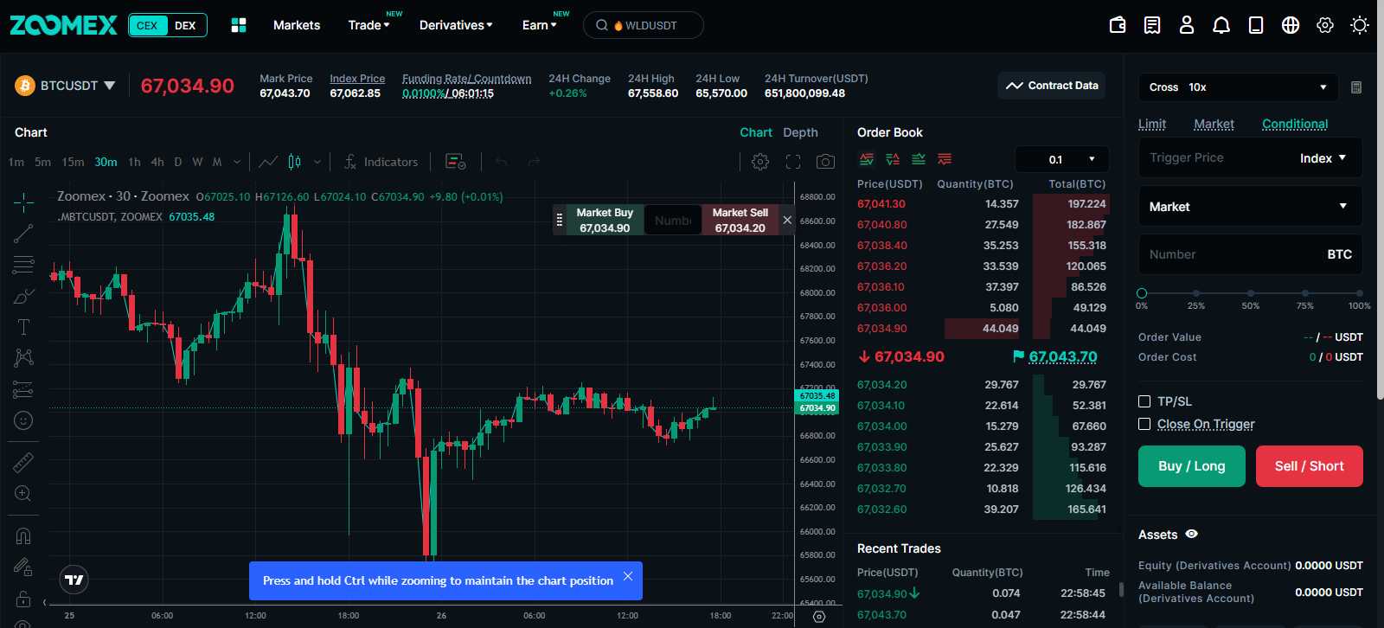Open the Cross 10x leverage dropdown
Image resolution: width=1384 pixels, height=628 pixels.
(x=1238, y=87)
